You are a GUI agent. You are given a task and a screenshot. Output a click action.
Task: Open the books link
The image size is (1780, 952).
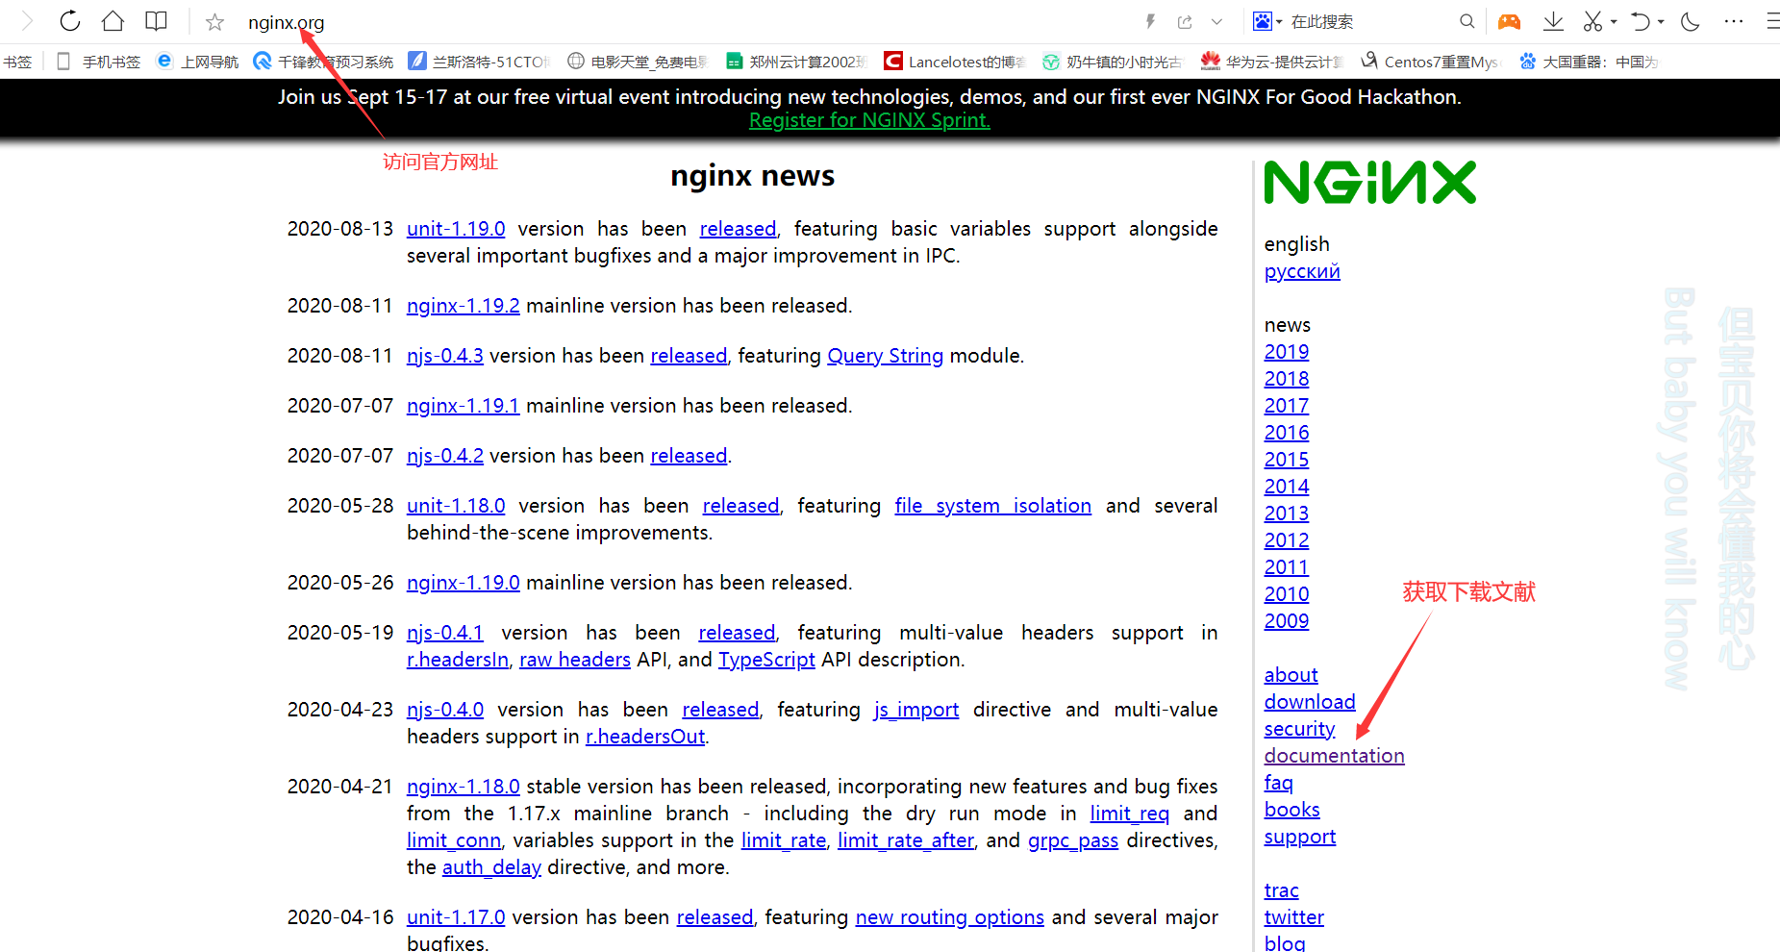1292,810
